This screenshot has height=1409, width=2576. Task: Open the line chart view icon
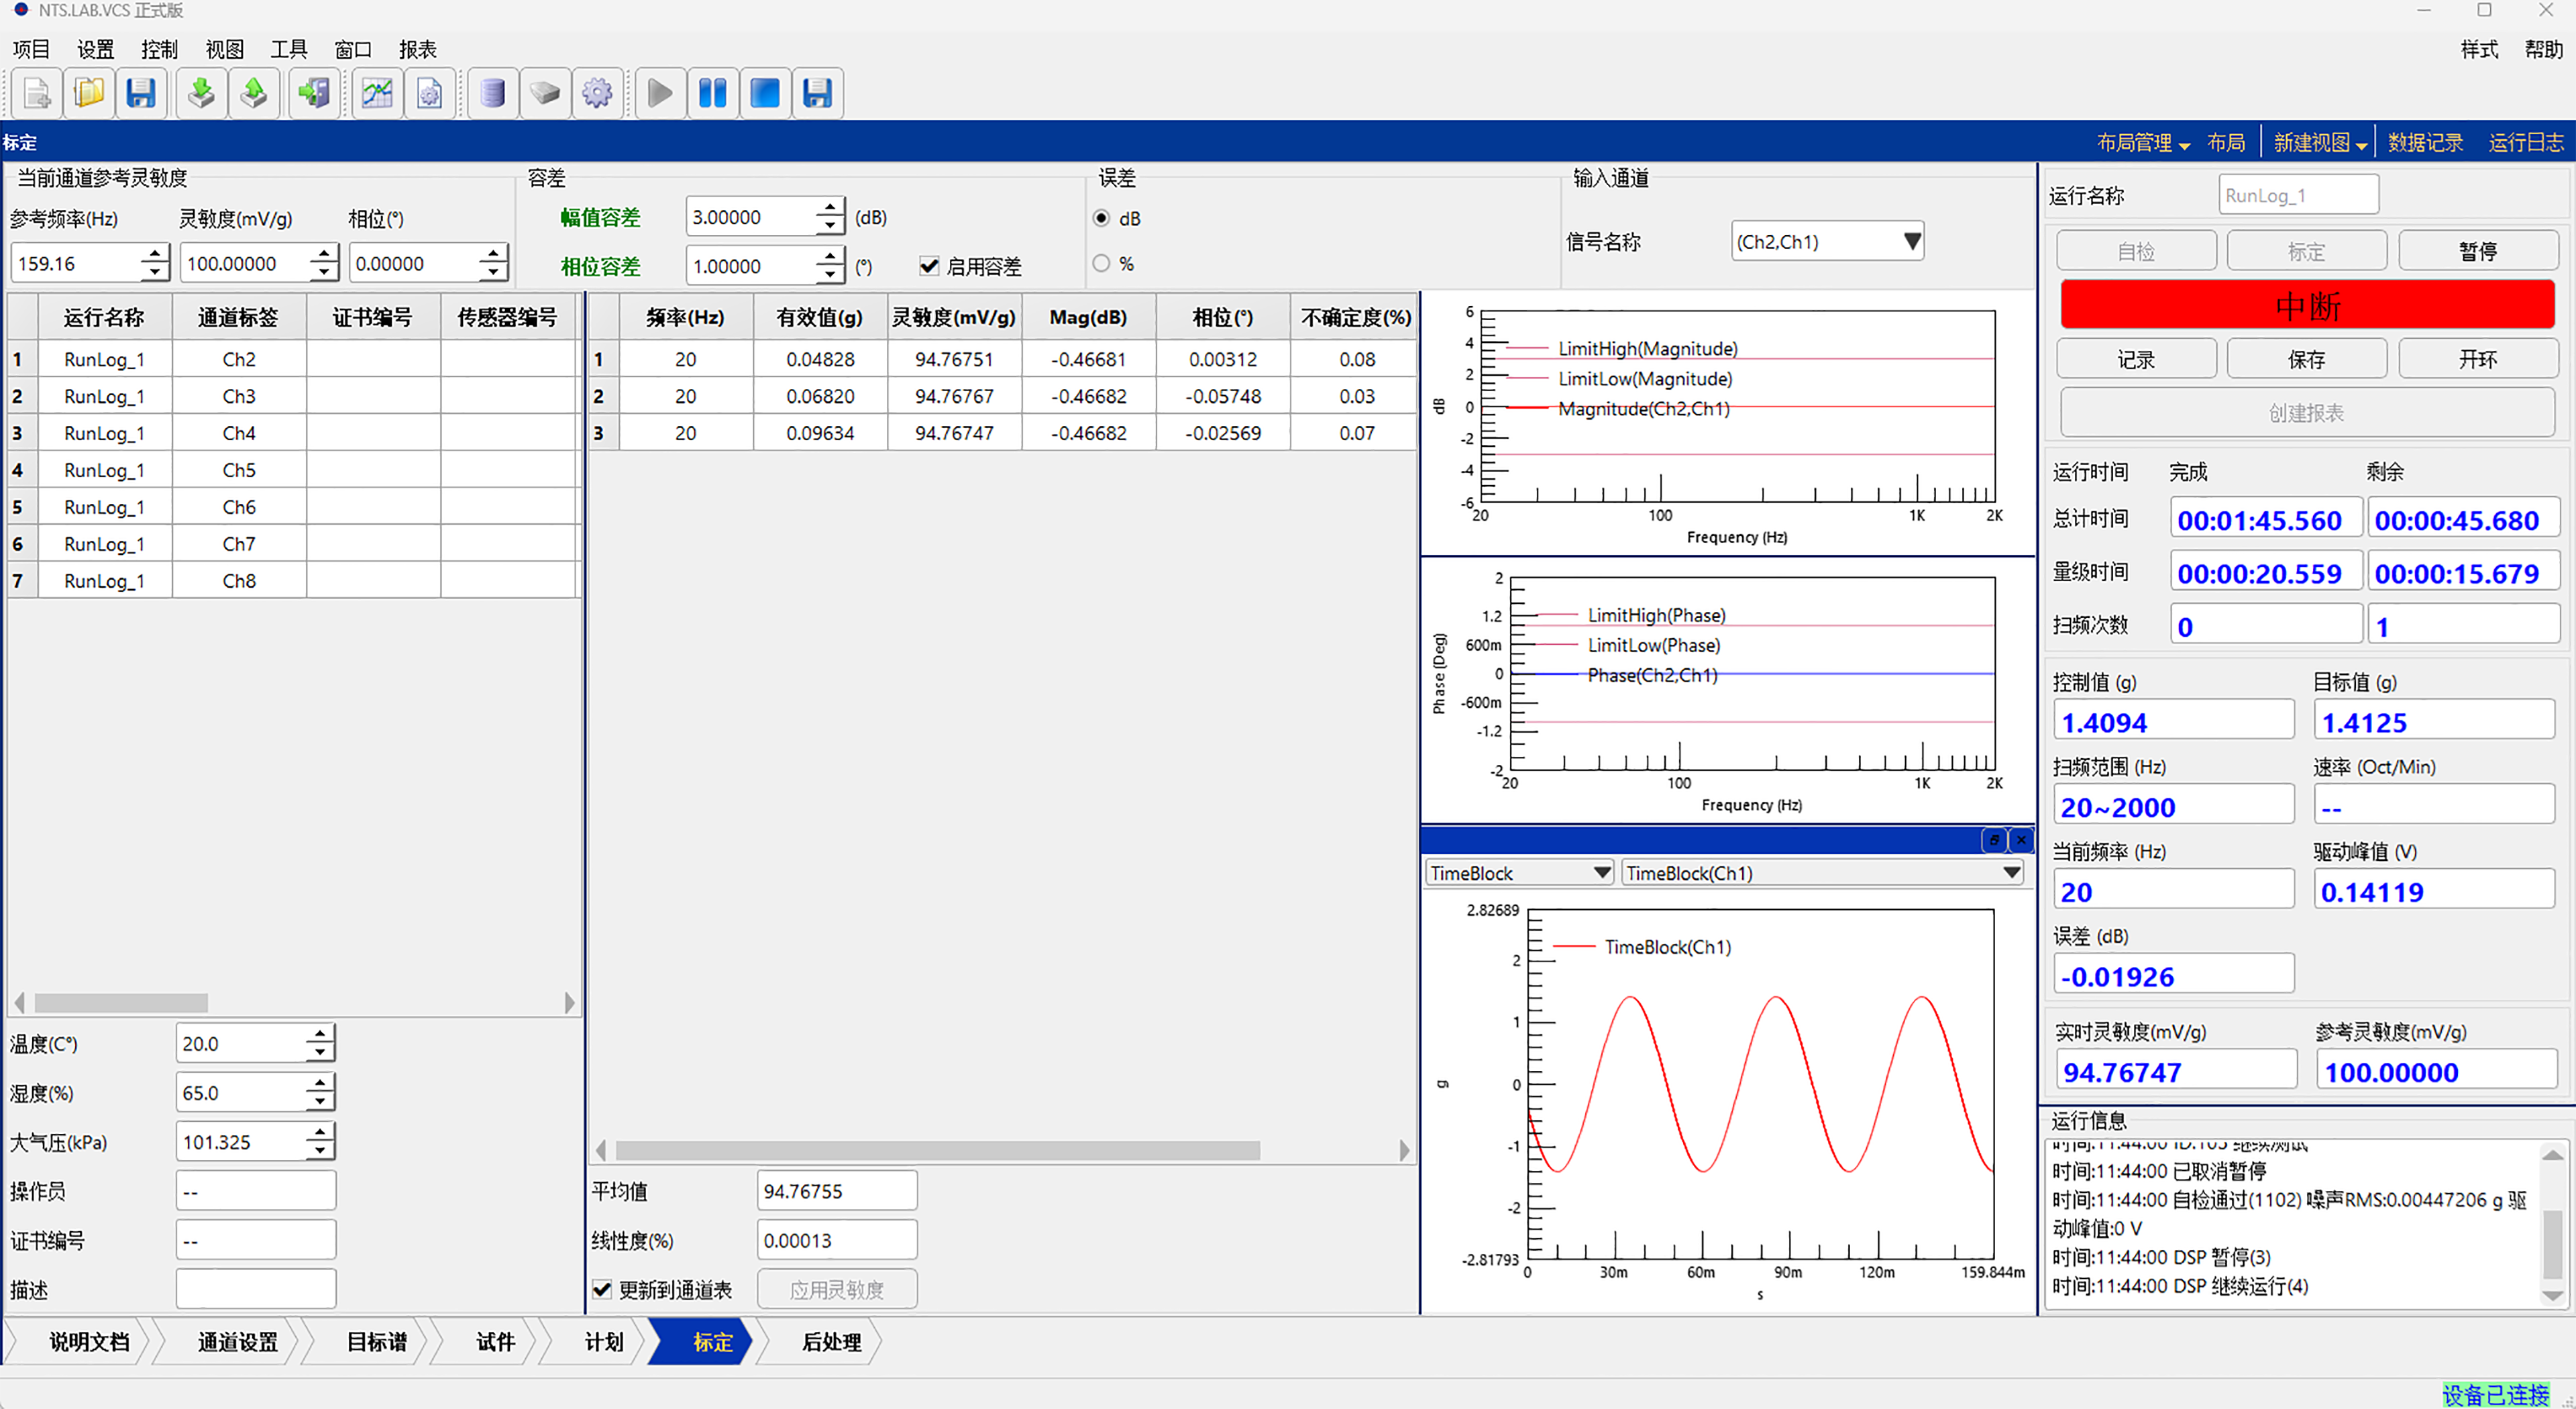pos(377,94)
